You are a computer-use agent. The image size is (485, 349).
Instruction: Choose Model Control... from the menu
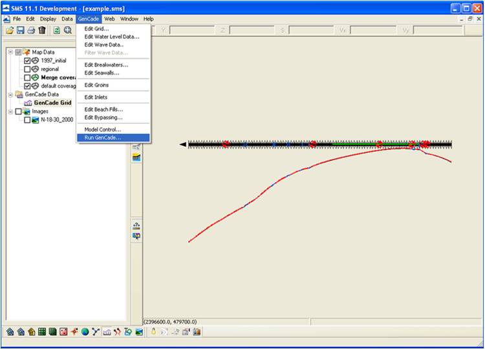pyautogui.click(x=113, y=129)
